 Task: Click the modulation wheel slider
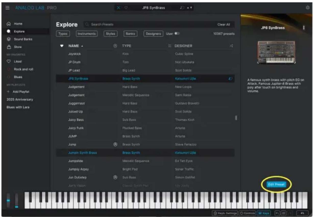[17, 200]
